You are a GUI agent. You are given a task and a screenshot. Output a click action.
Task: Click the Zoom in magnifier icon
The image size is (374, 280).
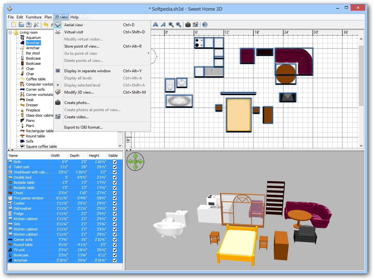171,25
